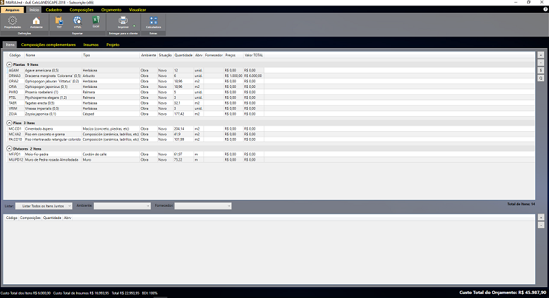Select Piso em concreto e grama row
This screenshot has height=298, width=549.
click(x=271, y=134)
